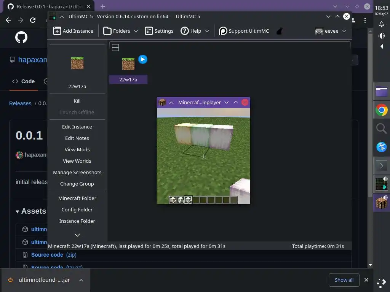Kill the running instance
Viewport: 390px width, 292px height.
point(77,101)
